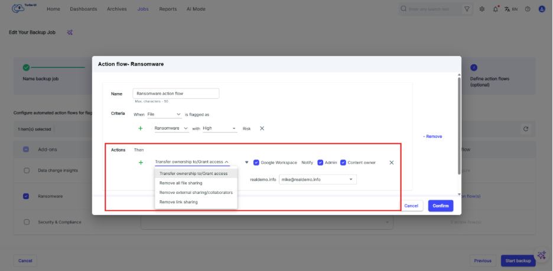Toggle the Admin notify checkbox

(x=320, y=163)
